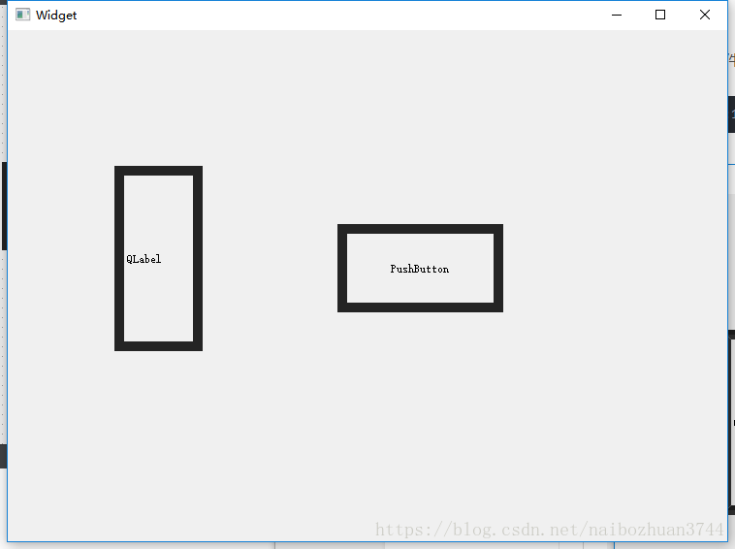This screenshot has width=735, height=549.
Task: Minimize the Widget window
Action: pos(617,15)
